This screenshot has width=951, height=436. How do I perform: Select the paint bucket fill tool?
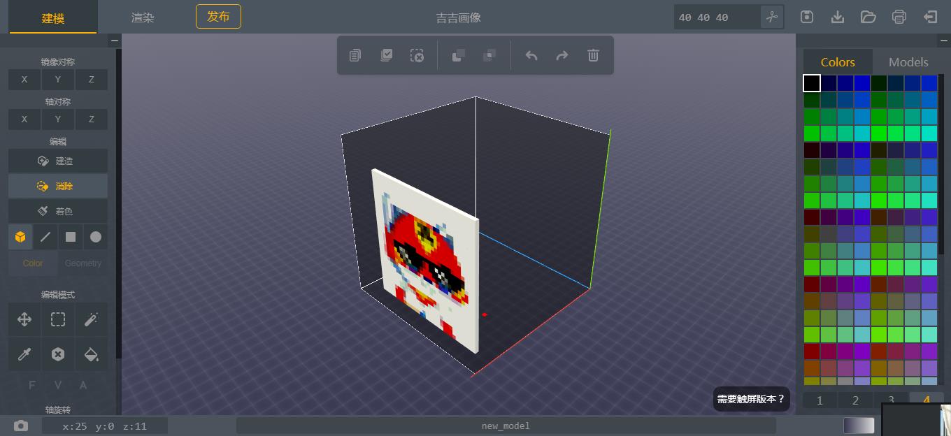coord(92,354)
